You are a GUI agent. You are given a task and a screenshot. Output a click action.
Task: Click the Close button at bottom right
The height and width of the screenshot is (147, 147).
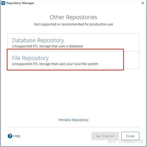(x=130, y=136)
